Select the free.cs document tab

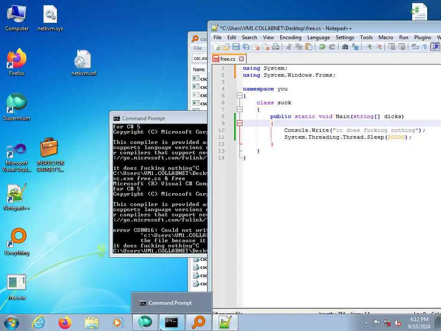pyautogui.click(x=228, y=59)
